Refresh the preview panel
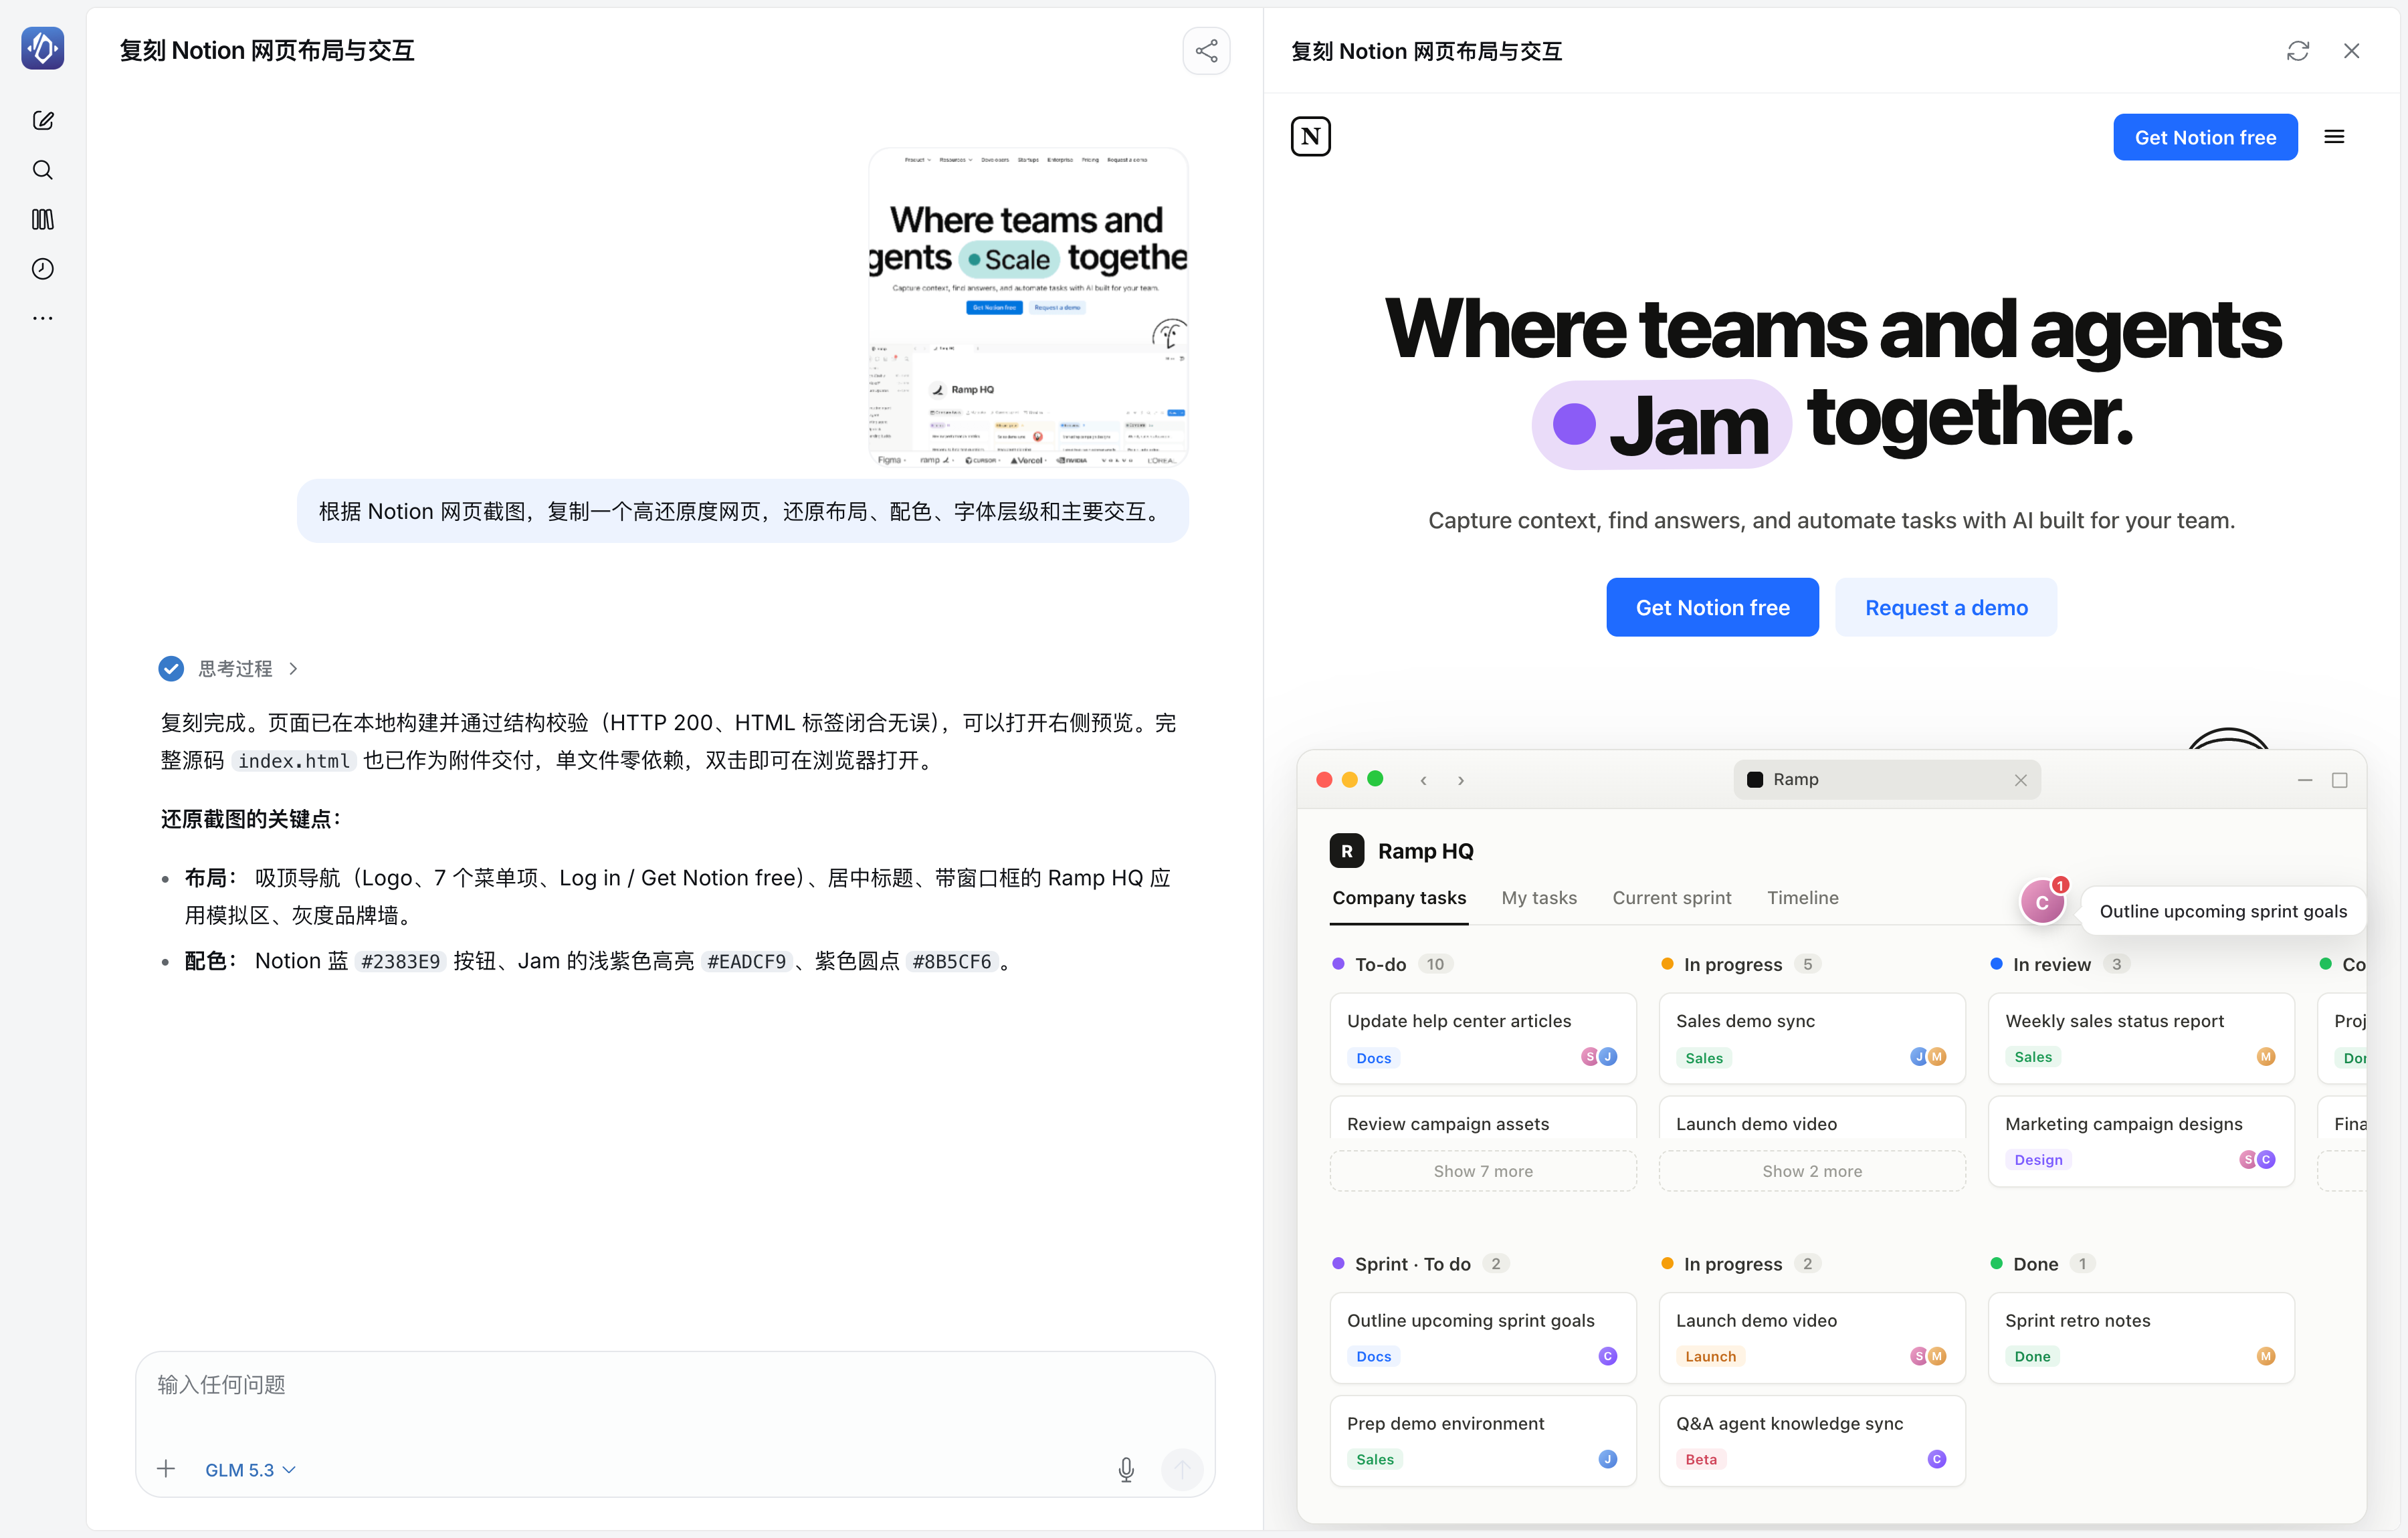 tap(2298, 51)
